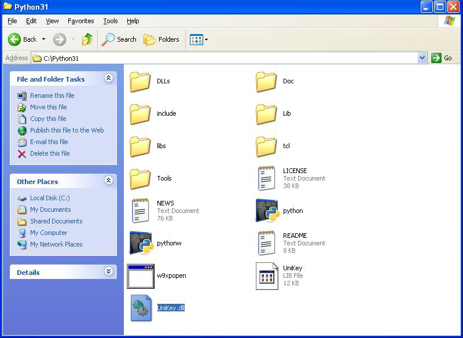463x338 pixels.
Task: Click Rename this file link
Action: click(52, 95)
